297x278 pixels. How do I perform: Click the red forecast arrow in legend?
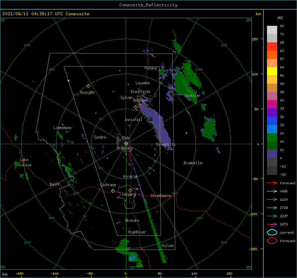tap(272, 183)
